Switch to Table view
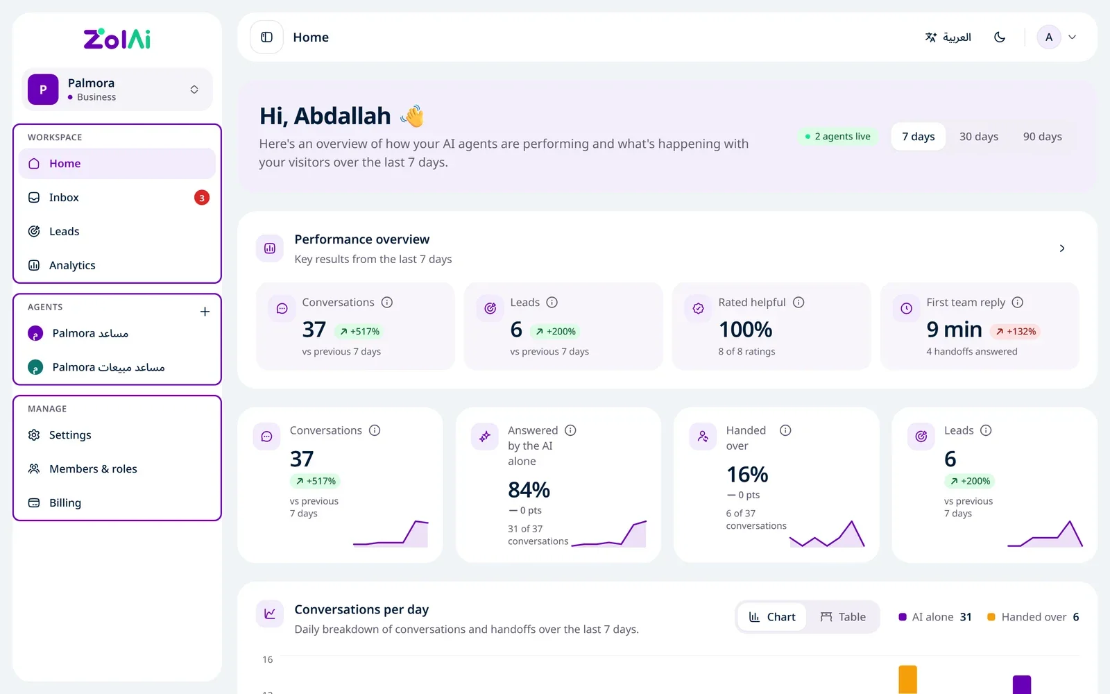Image resolution: width=1110 pixels, height=694 pixels. click(x=843, y=617)
